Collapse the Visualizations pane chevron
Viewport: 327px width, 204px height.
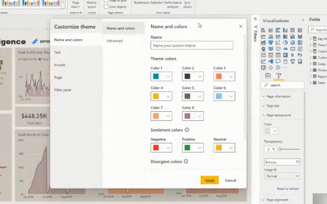click(303, 20)
